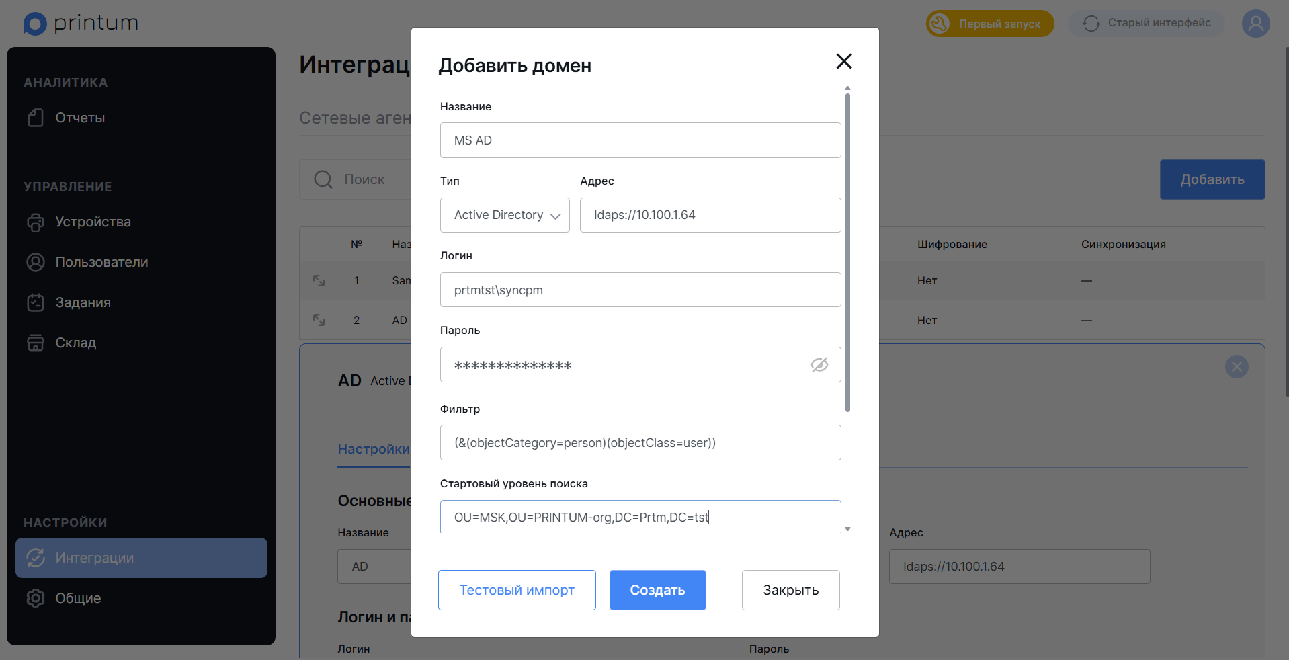Click the dialog vertical scrollbar
Image resolution: width=1289 pixels, height=660 pixels.
click(x=847, y=252)
